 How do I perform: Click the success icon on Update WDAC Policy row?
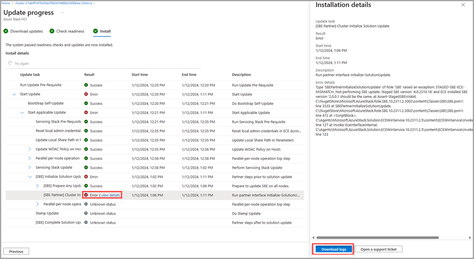click(x=86, y=149)
